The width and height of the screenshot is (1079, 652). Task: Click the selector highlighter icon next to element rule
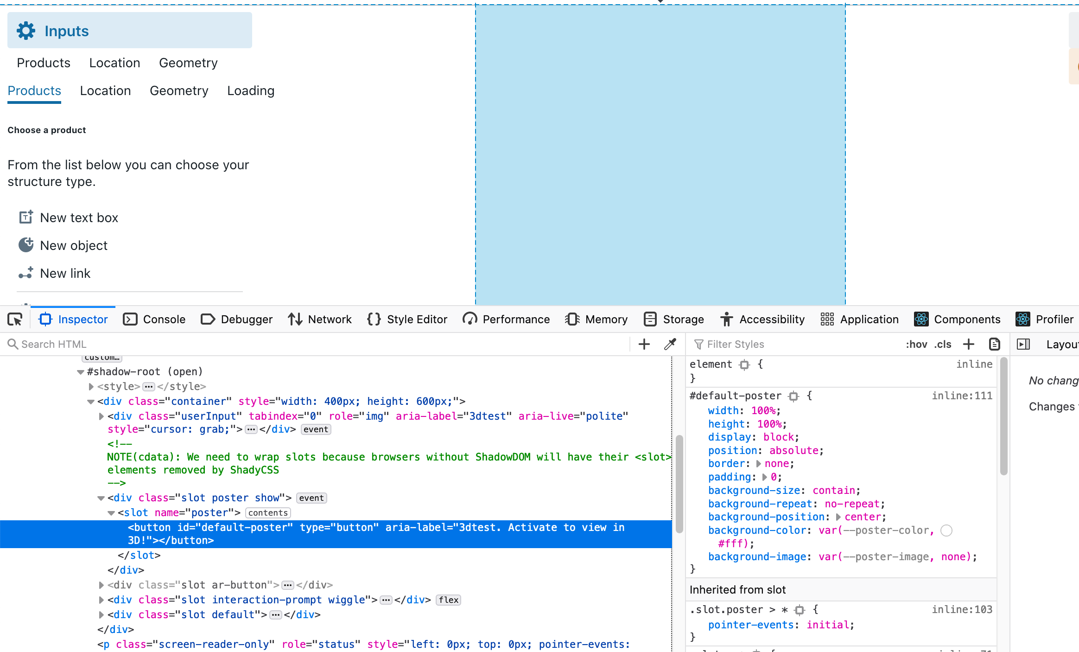(x=745, y=364)
